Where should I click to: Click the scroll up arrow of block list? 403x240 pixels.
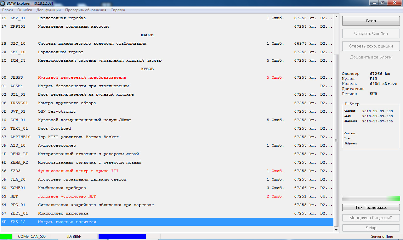336,16
